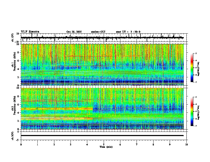Click the "ch.3(V)" axis label
Viewport: 210px width, 162px height.
(12, 136)
